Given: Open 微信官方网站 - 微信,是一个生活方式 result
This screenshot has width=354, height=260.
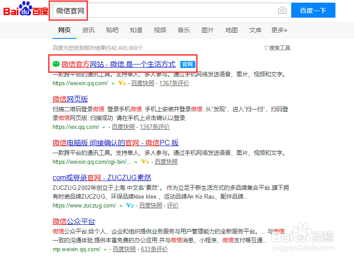Looking at the screenshot, I should [x=118, y=64].
